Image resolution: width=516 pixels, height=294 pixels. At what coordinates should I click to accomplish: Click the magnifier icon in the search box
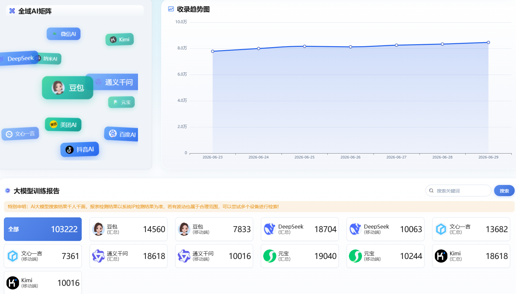tap(431, 191)
